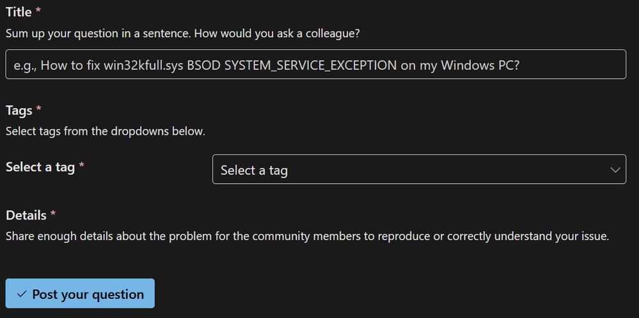This screenshot has width=639, height=318.
Task: Click the required asterisk beside Details
Action: click(x=53, y=215)
